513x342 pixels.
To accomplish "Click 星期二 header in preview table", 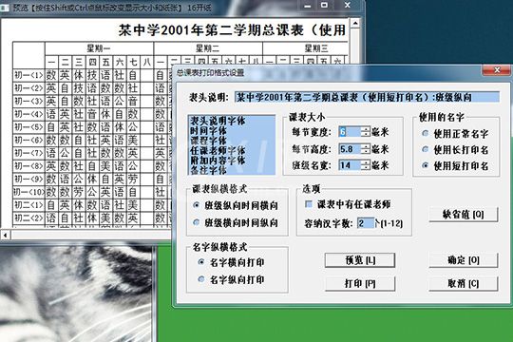I will coord(208,48).
